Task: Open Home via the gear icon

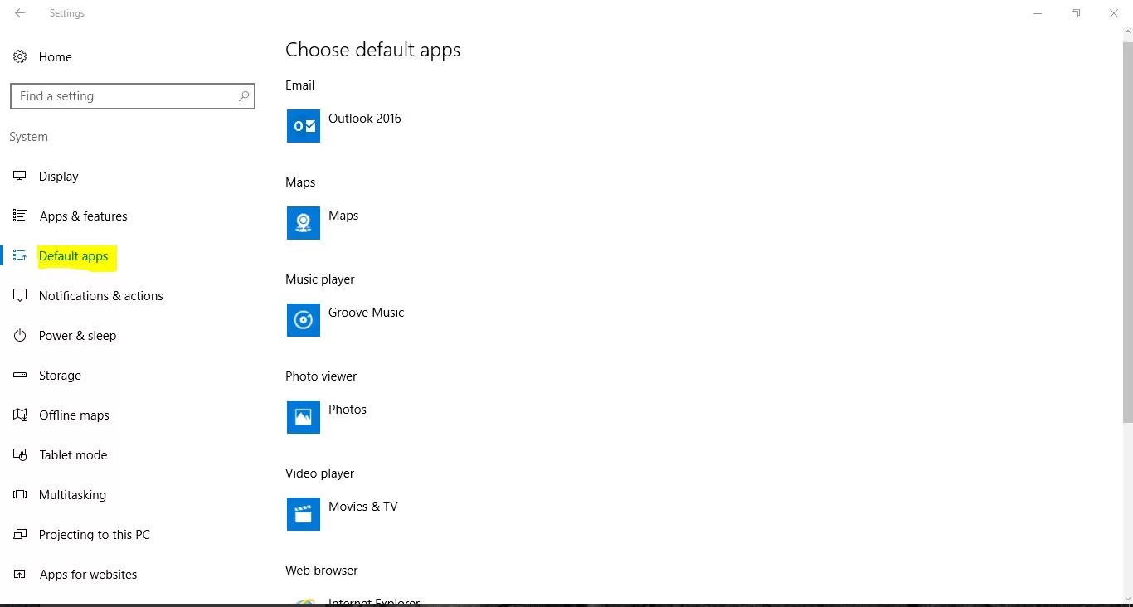Action: tap(20, 57)
